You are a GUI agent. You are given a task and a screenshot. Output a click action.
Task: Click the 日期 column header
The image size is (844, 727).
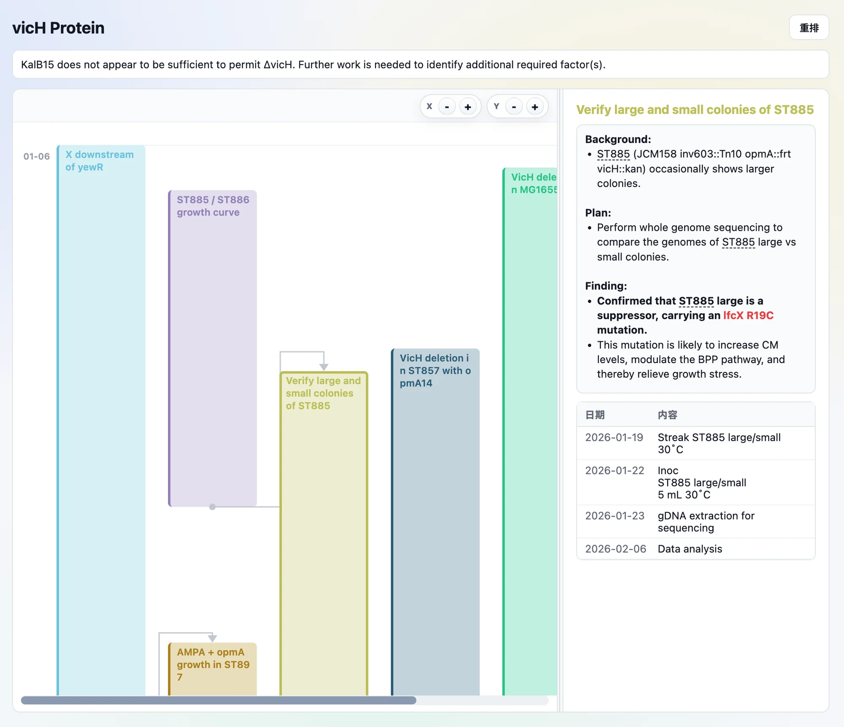(595, 415)
